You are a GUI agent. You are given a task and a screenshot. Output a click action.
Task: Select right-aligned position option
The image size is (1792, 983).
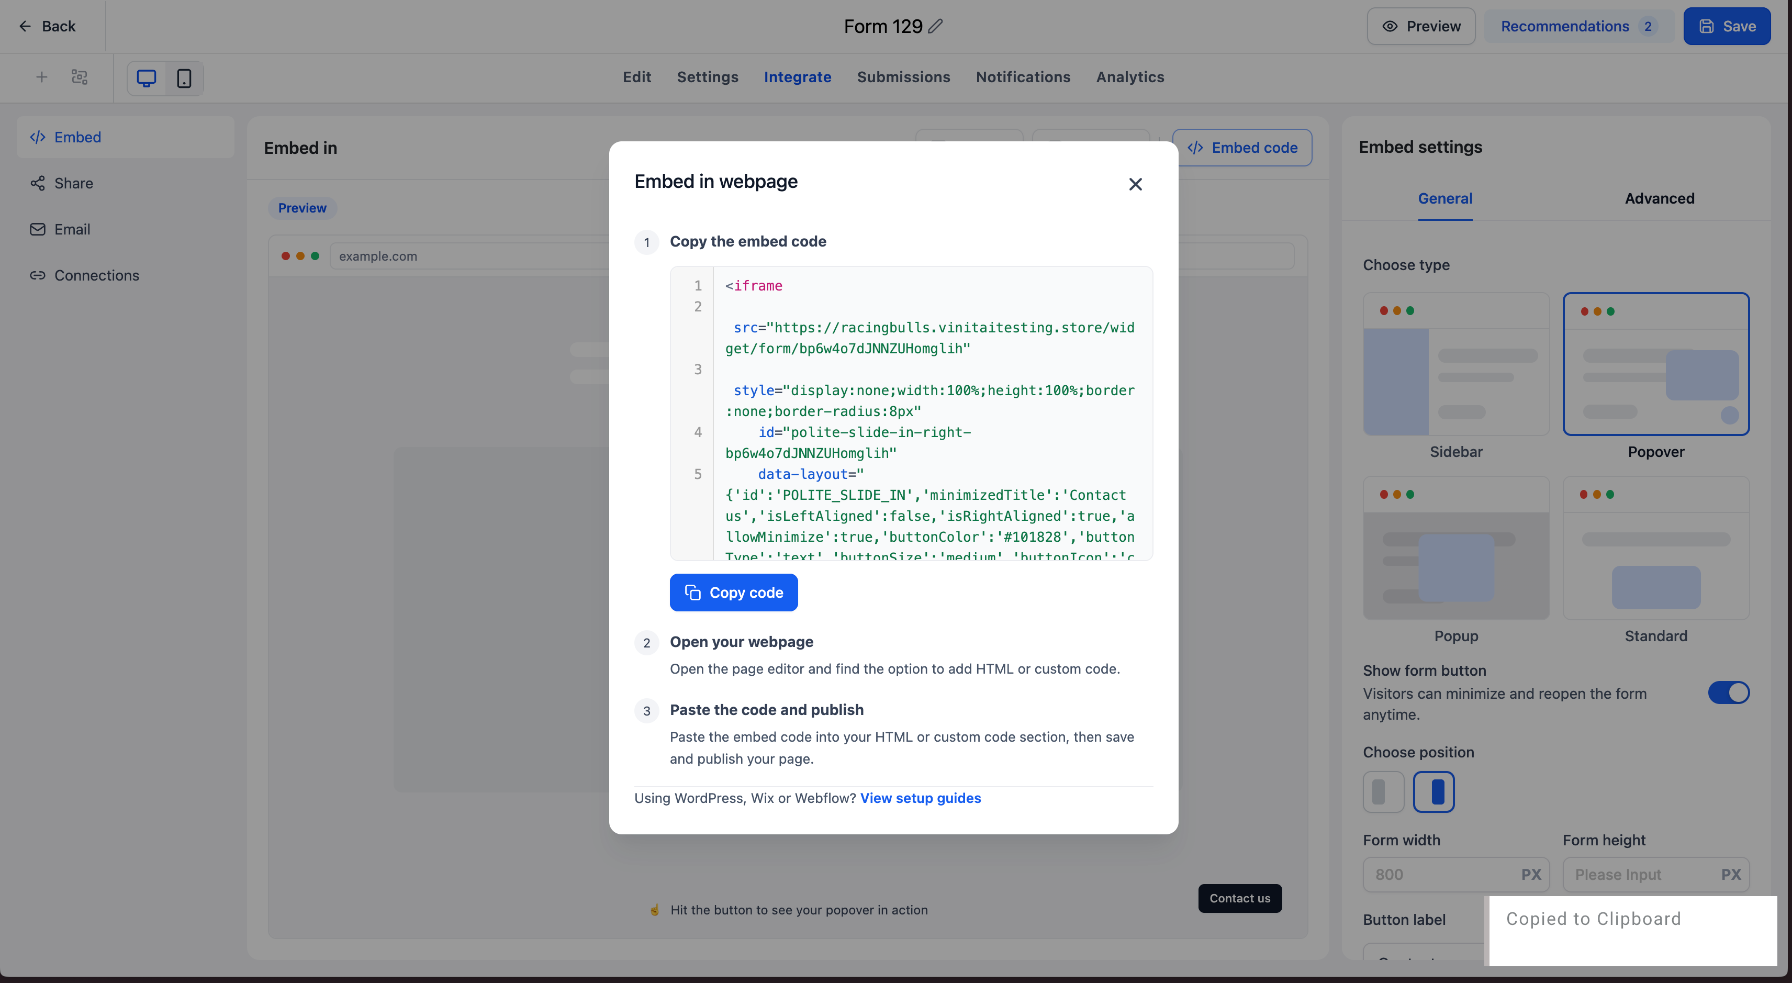pos(1433,792)
